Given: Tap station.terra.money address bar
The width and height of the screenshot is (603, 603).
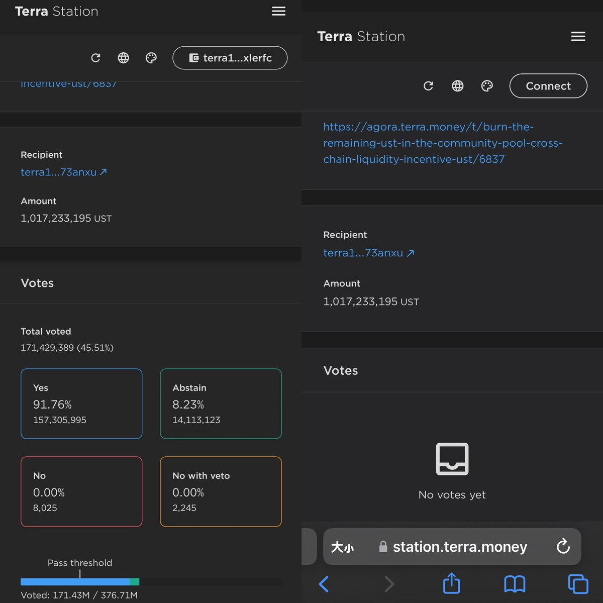Looking at the screenshot, I should tap(452, 547).
